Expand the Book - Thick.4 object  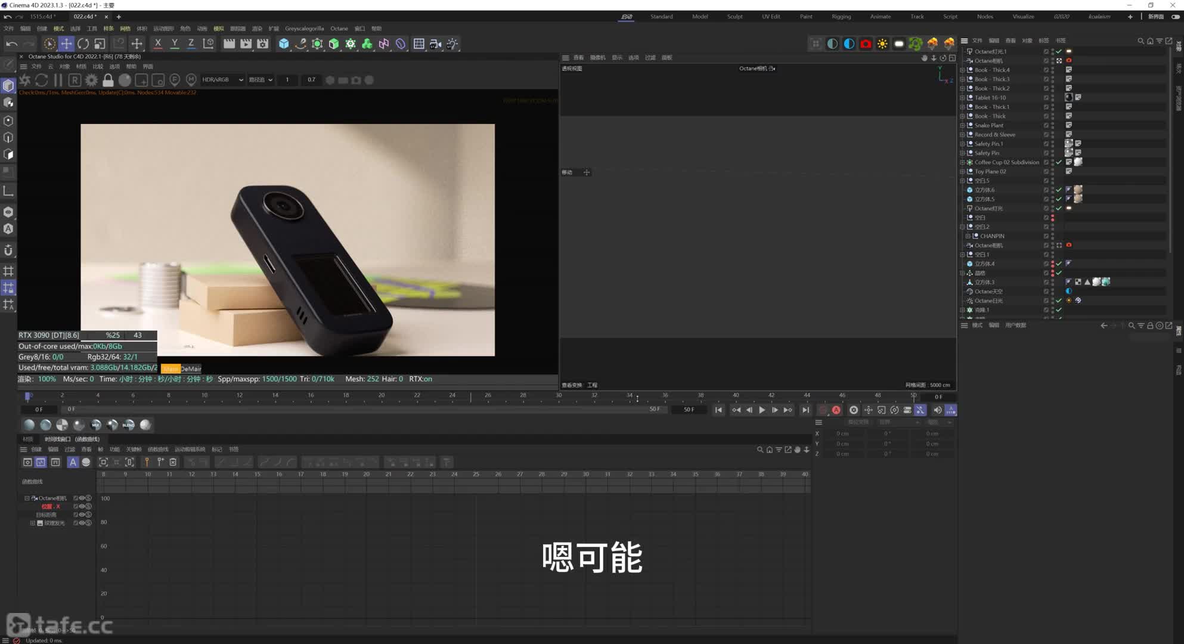[962, 70]
